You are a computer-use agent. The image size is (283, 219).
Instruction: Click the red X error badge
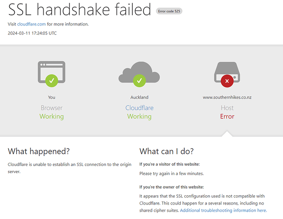(227, 81)
